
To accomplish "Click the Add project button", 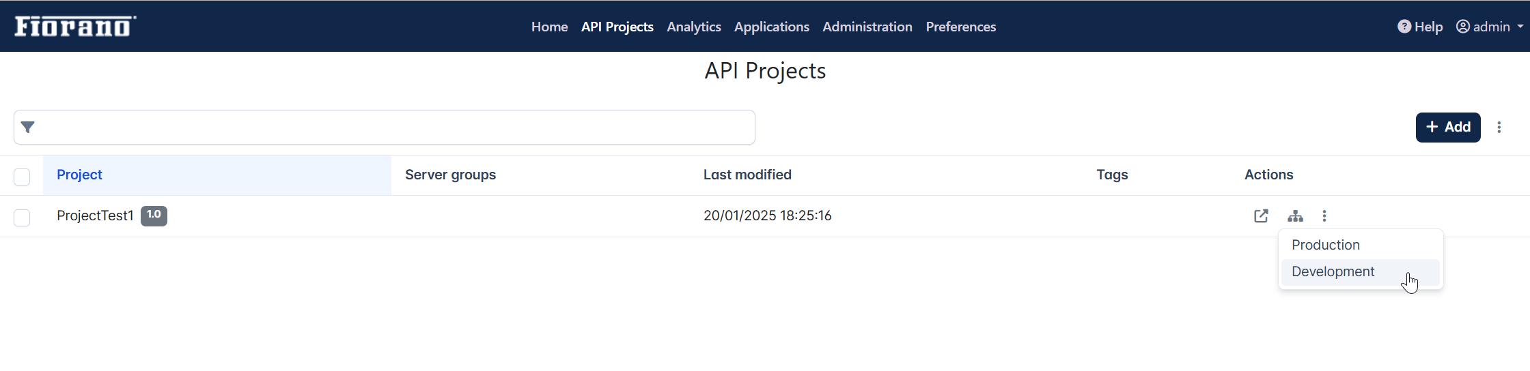I will pyautogui.click(x=1448, y=128).
